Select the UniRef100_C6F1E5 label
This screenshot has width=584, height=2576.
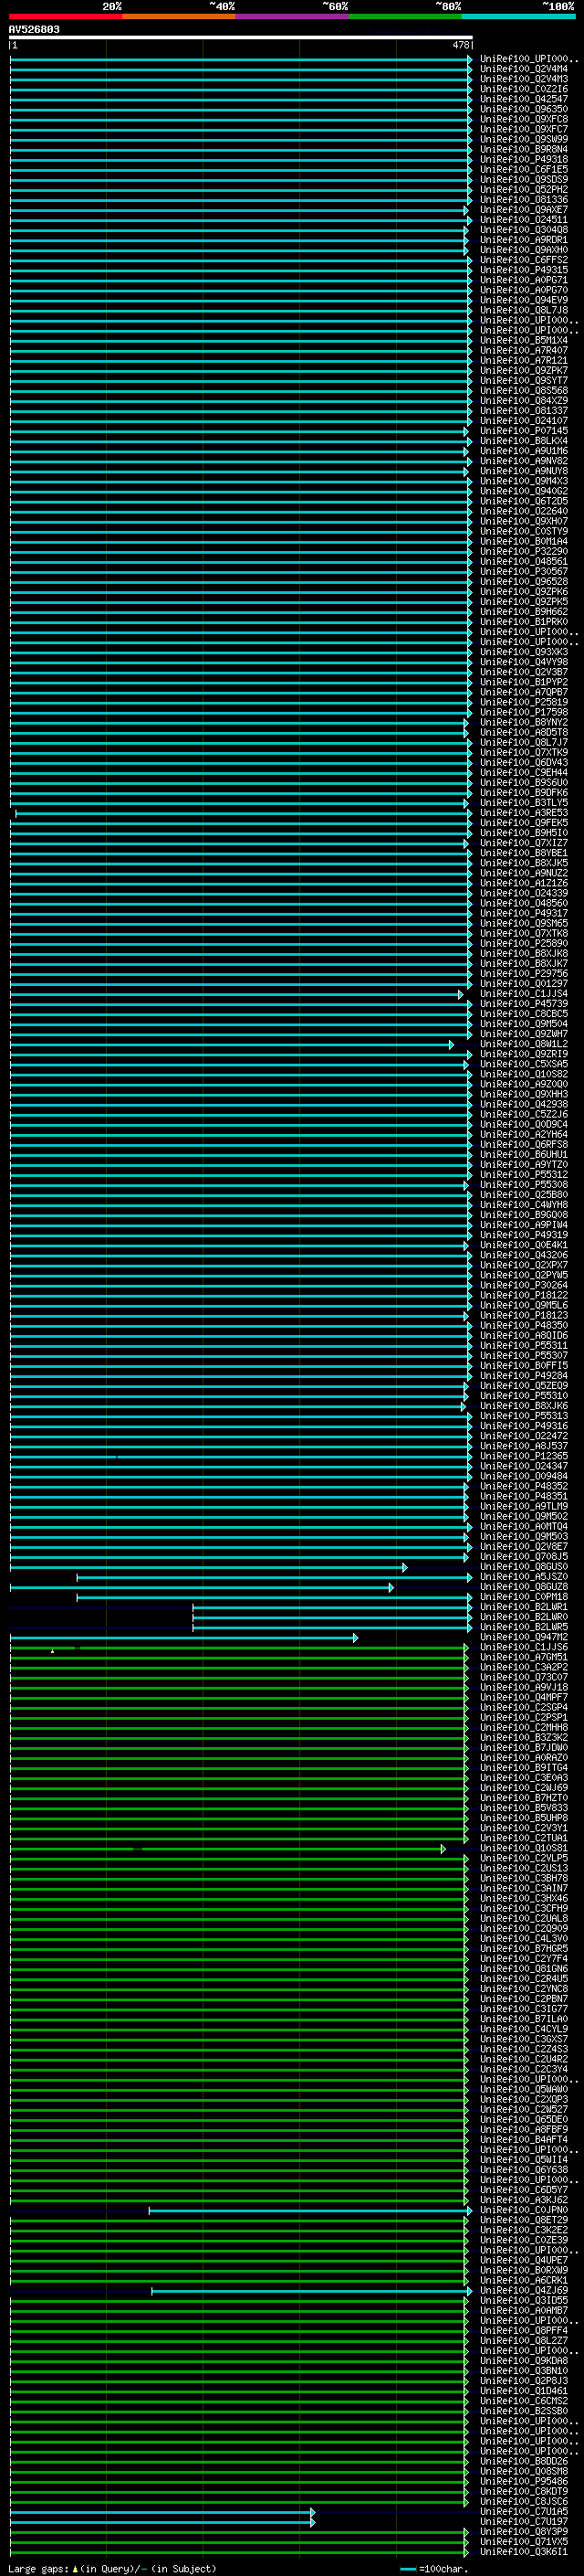pyautogui.click(x=523, y=170)
